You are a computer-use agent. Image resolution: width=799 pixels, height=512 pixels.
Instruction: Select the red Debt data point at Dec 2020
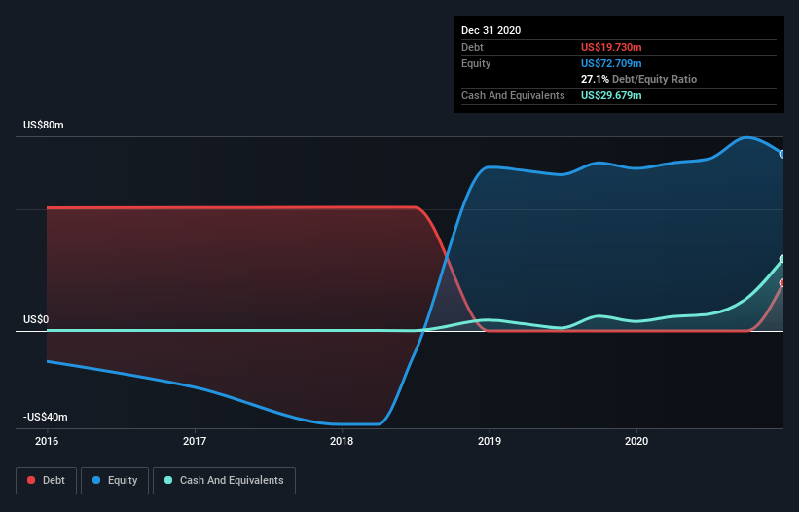click(x=782, y=282)
